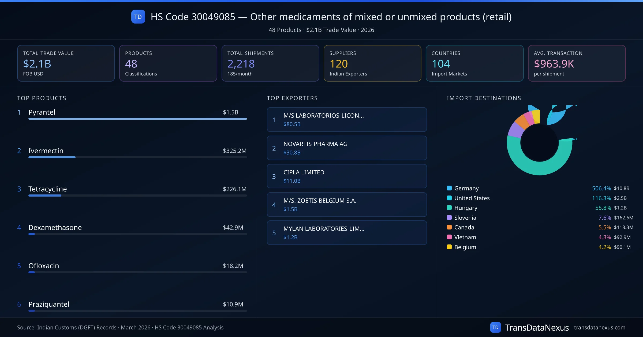The image size is (643, 337).
Task: Select the MYLAN LABORATORIES exporter card
Action: (x=347, y=233)
